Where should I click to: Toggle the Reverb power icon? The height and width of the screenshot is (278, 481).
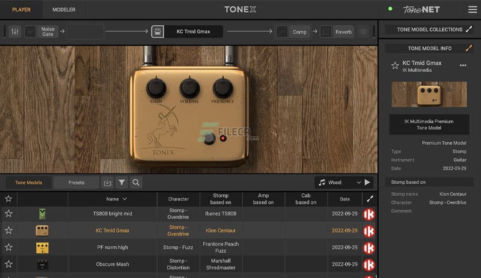(x=326, y=32)
